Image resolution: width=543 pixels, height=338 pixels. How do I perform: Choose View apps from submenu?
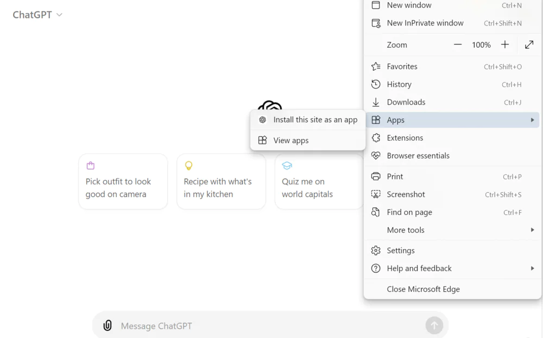308,140
